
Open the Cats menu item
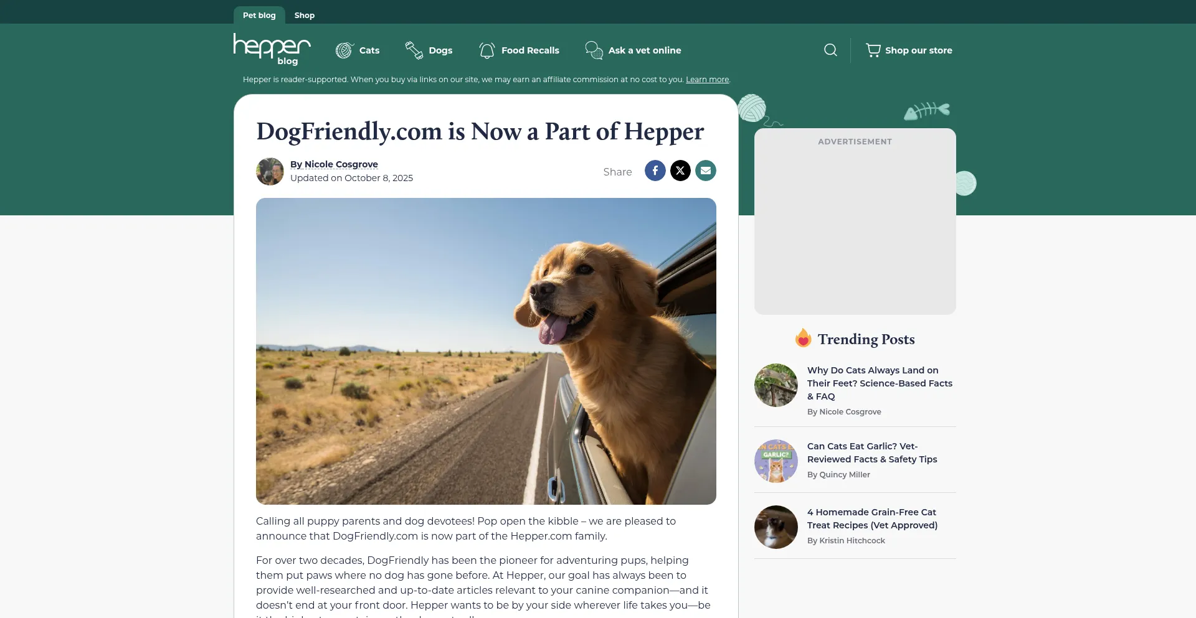[x=369, y=50]
